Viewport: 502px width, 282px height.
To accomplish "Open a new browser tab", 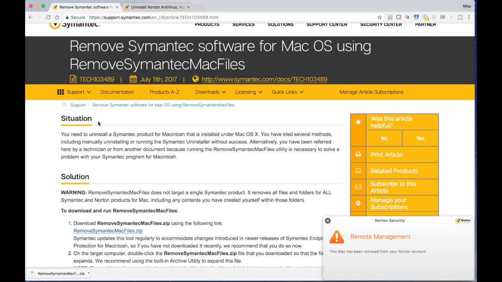I will click(199, 7).
